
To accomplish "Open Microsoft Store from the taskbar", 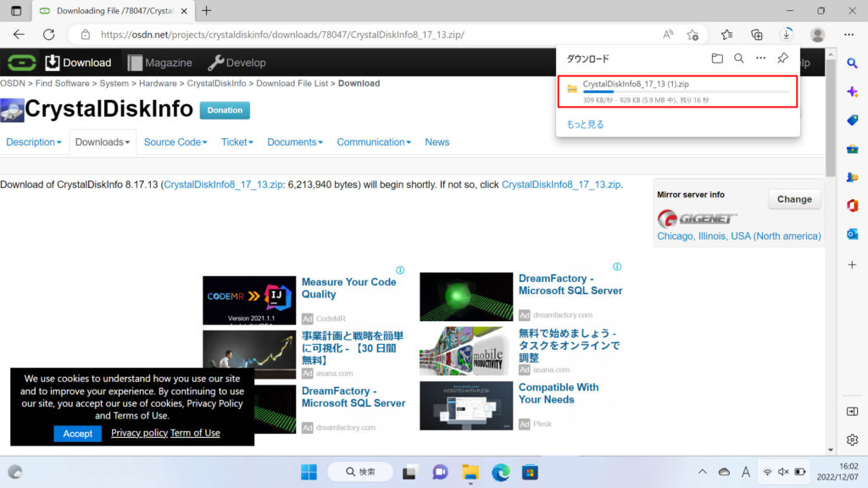I will 530,472.
